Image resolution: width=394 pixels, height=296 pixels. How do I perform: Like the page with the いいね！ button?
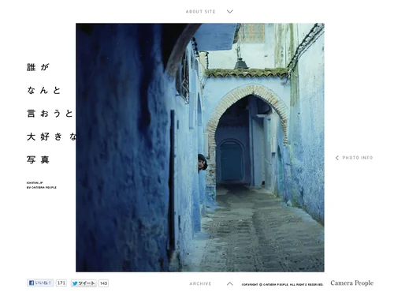point(40,283)
